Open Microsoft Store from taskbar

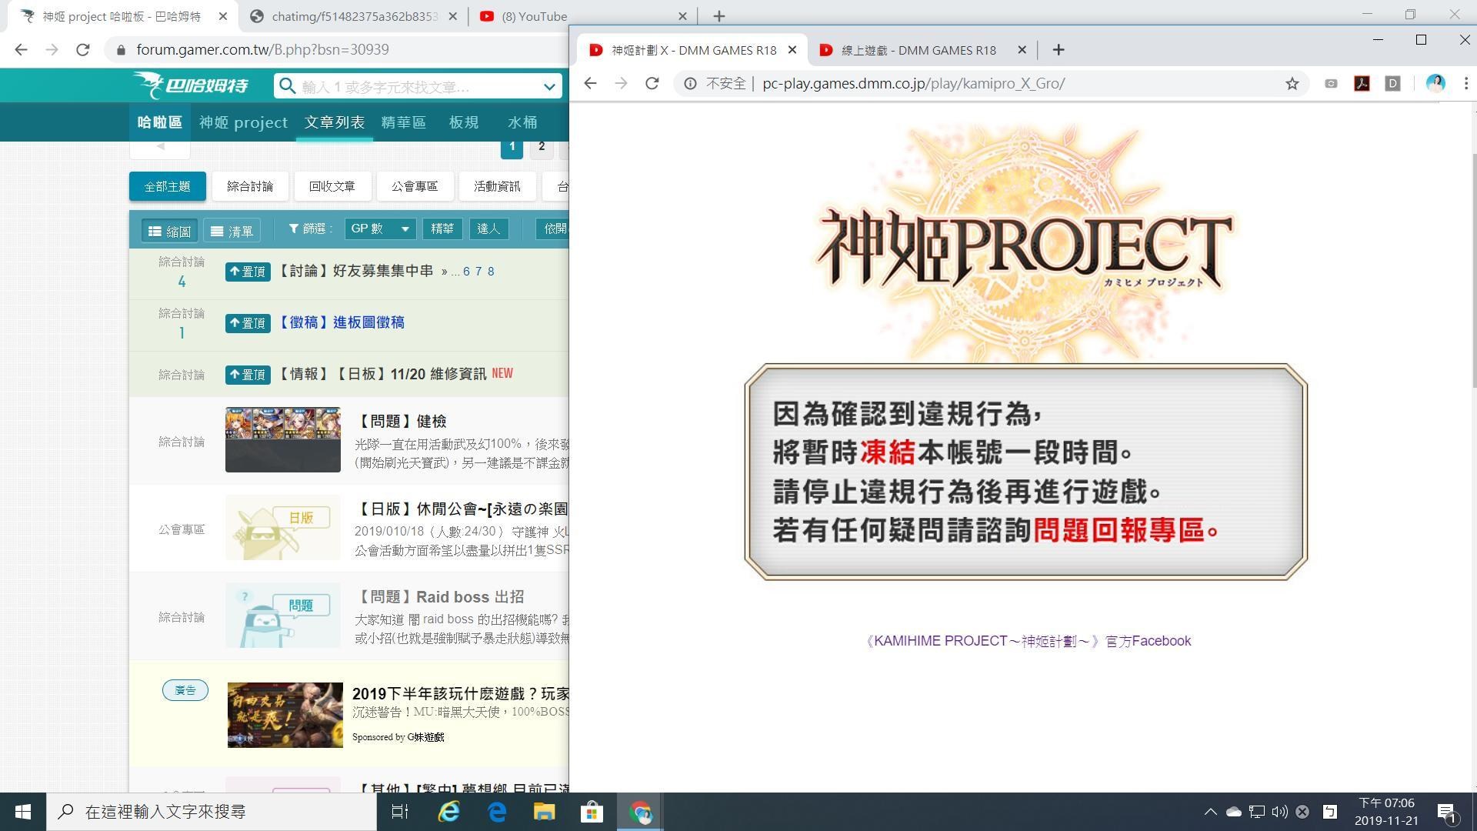(x=592, y=812)
